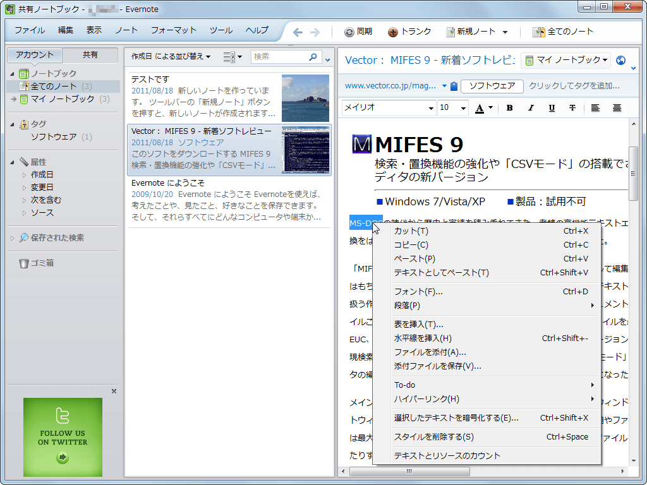Choose 水平線を挿入(H) in context menu
Image resolution: width=647 pixels, height=485 pixels.
coord(487,338)
